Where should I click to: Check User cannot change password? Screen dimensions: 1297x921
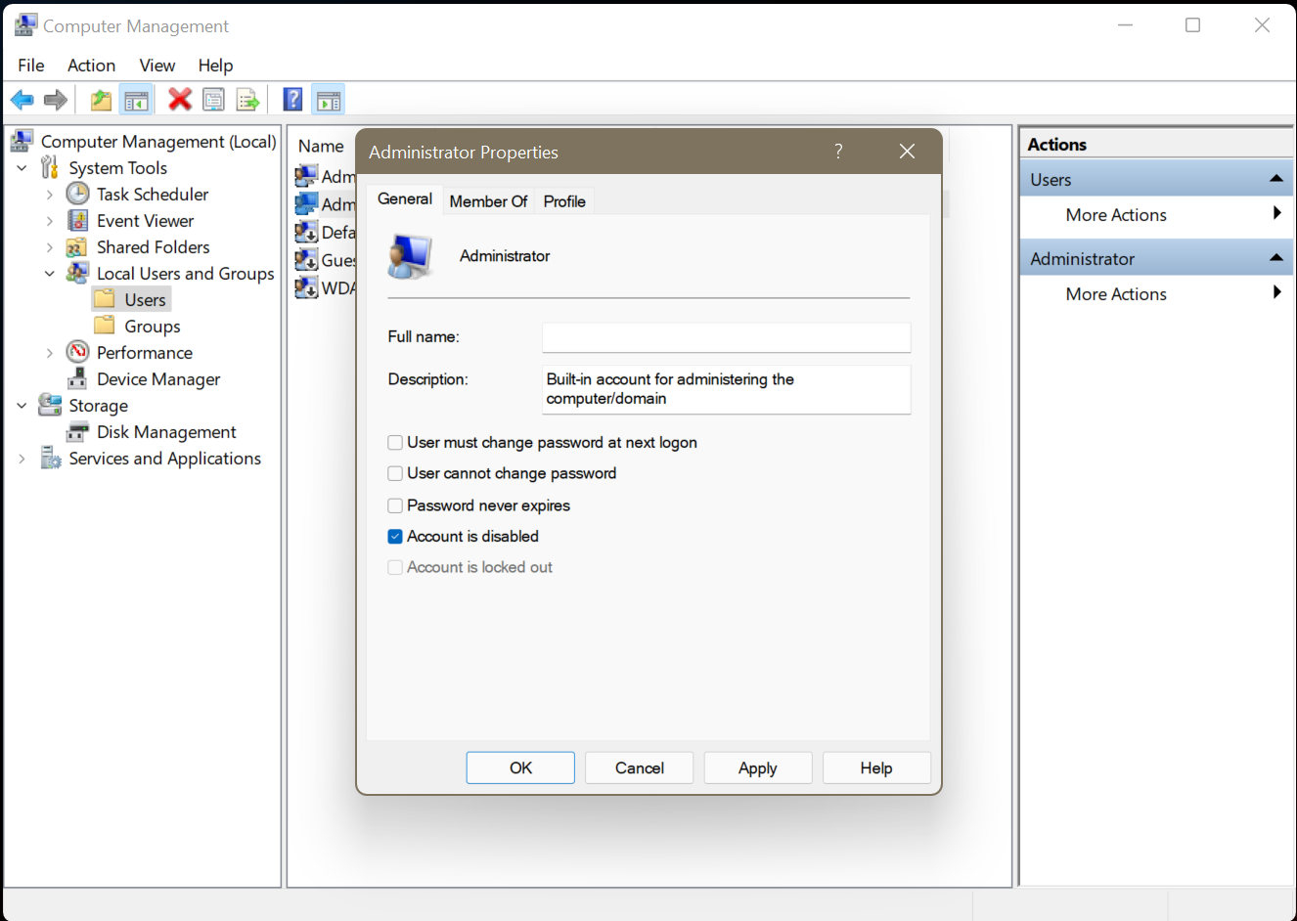395,473
